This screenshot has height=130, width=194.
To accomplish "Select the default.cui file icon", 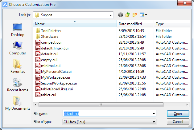I will pyautogui.click(x=38, y=54).
